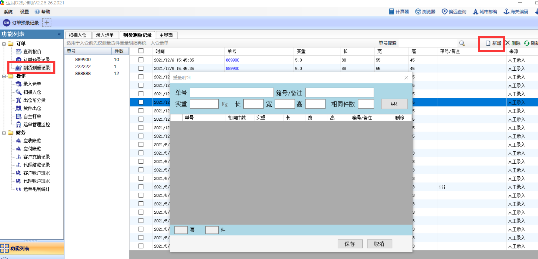This screenshot has height=259, width=538.
Task: Switch to the 扫描入仓 tab
Action: pos(78,35)
